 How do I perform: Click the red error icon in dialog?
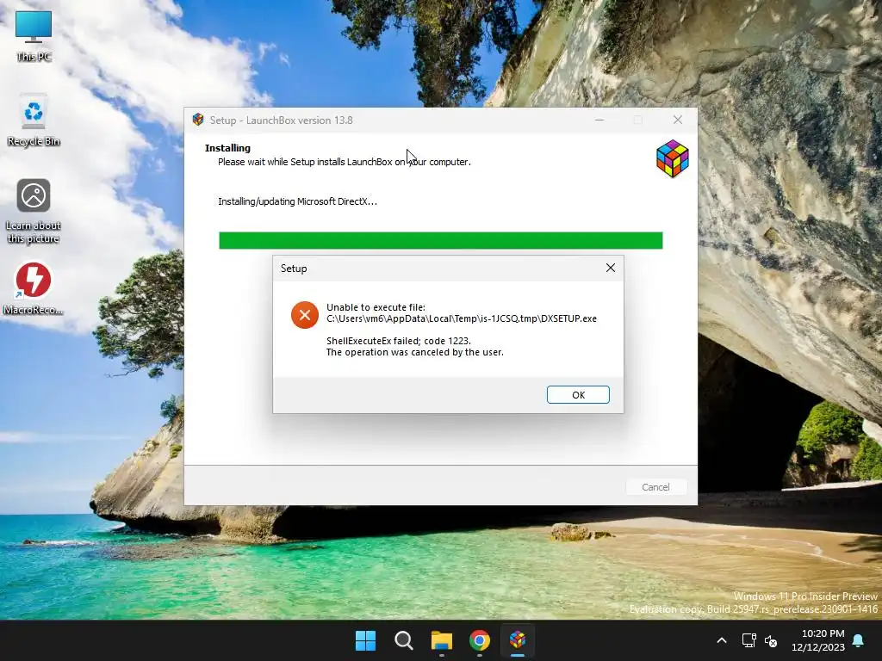304,315
